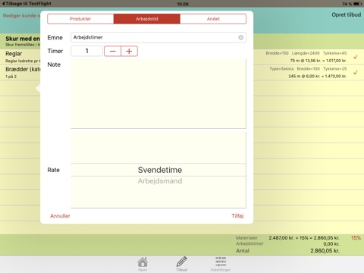The height and width of the screenshot is (273, 364).
Task: Click the 75 m @ 13,56 kr. line
Action: (x=318, y=61)
